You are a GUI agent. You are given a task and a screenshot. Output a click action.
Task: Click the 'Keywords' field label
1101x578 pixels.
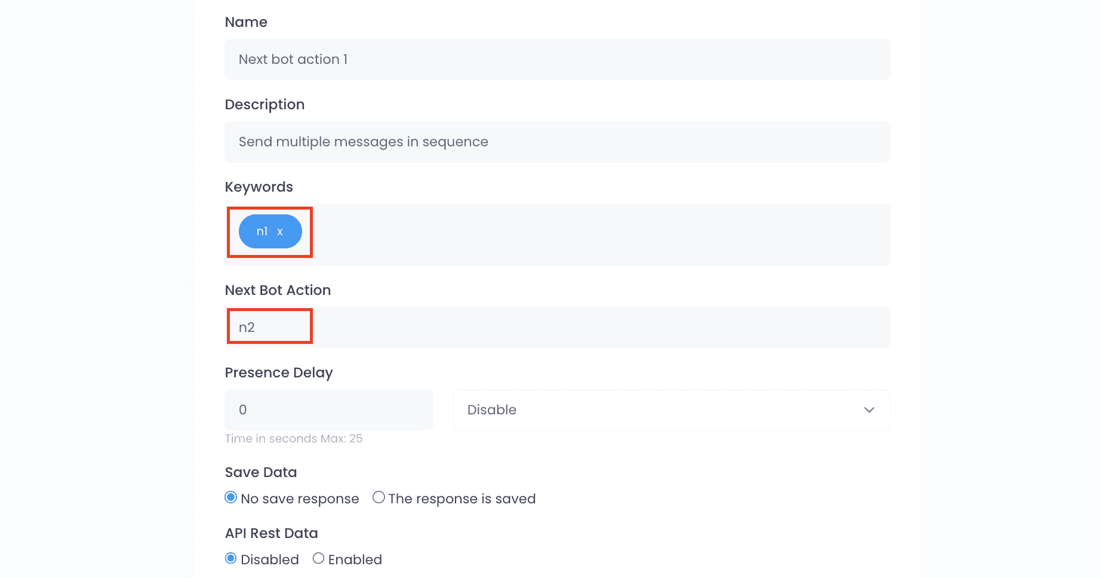coord(259,187)
